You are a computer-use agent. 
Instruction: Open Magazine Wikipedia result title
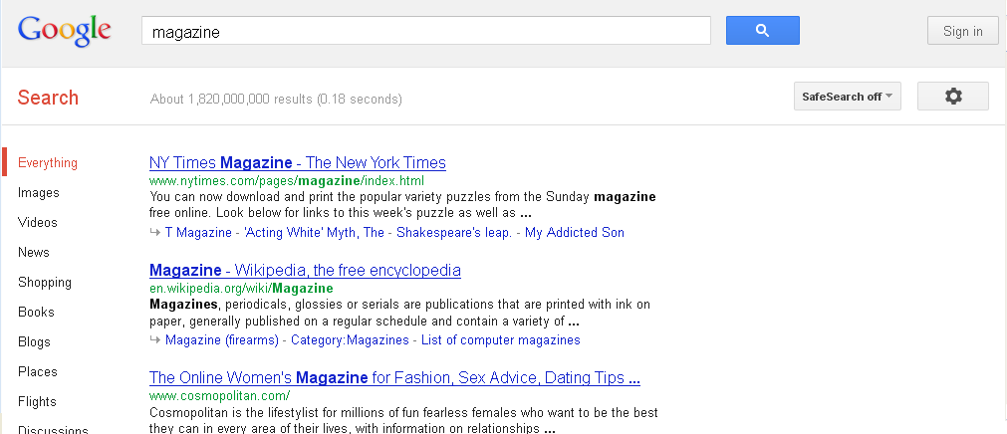[305, 270]
